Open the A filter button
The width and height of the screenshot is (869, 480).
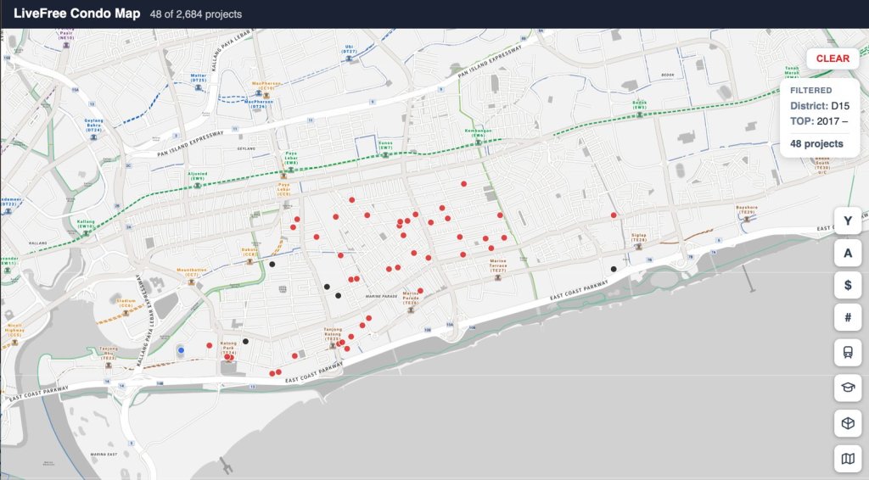point(848,253)
